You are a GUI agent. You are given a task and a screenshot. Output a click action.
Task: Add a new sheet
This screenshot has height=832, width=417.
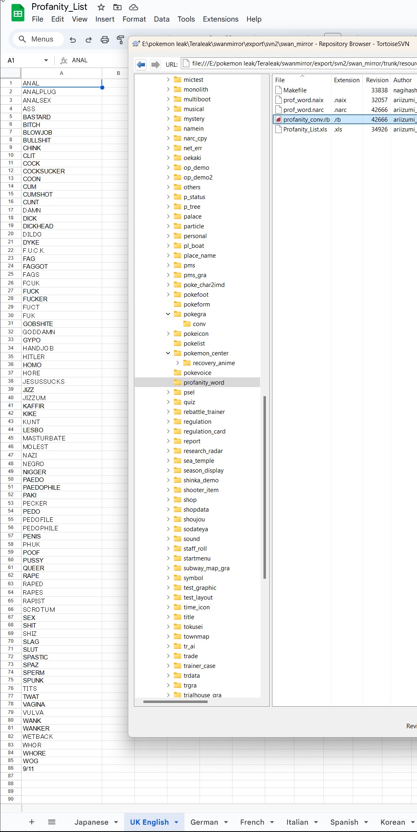[32, 822]
